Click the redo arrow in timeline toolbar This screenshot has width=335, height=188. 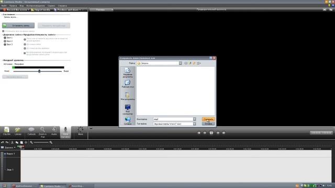7,142
